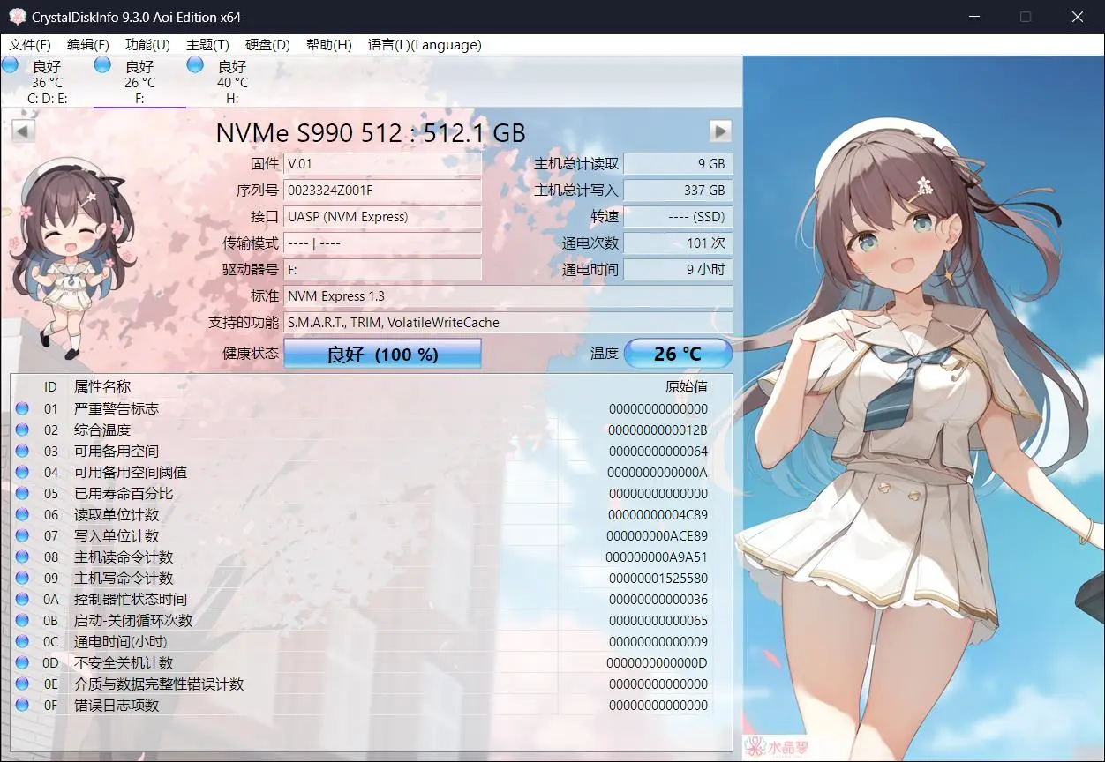Open the 功能(U) menu

click(x=147, y=45)
